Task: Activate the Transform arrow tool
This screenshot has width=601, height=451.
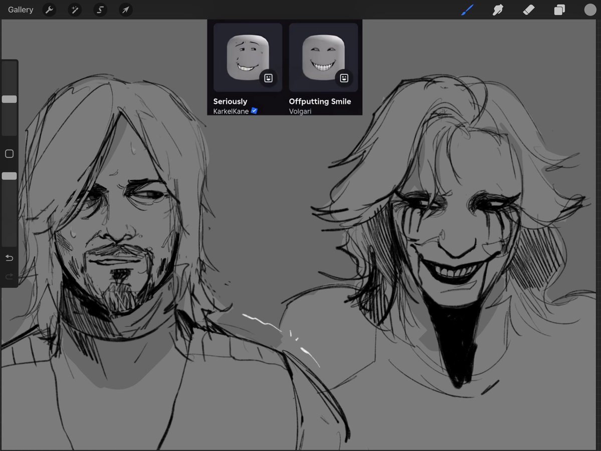Action: tap(126, 10)
